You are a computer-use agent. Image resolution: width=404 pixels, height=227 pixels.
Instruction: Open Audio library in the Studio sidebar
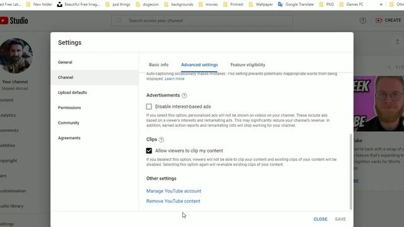click(x=12, y=206)
